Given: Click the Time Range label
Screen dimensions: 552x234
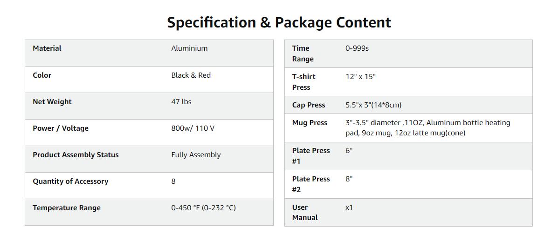Looking at the screenshot, I should [303, 53].
